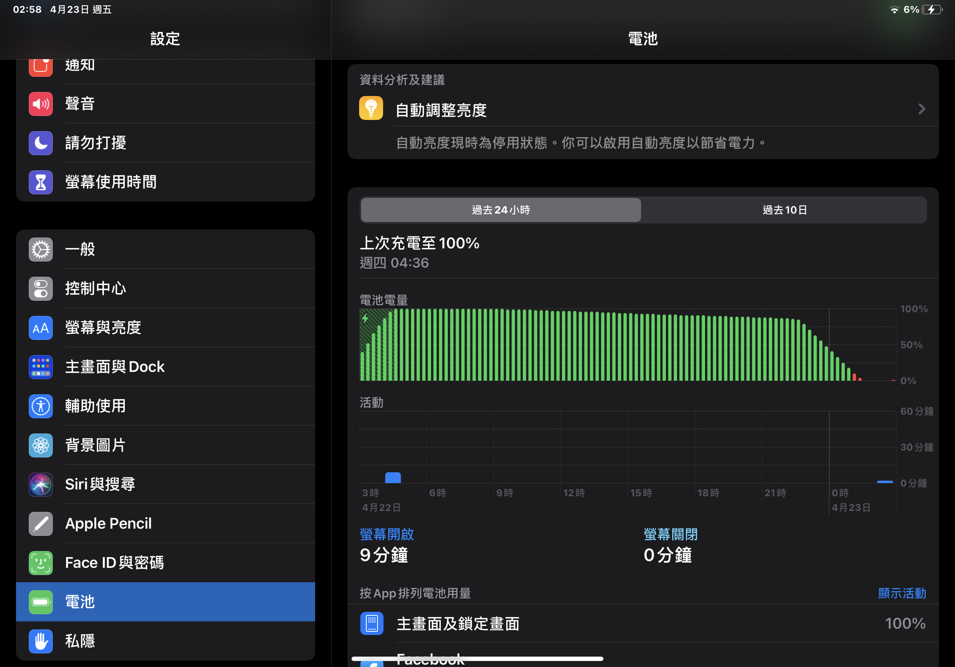Select the 一般 gear icon
Viewport: 955px width, 667px height.
click(40, 250)
